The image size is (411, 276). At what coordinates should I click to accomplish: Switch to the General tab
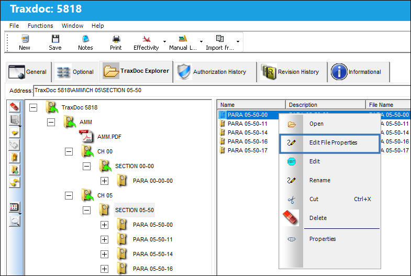28,72
